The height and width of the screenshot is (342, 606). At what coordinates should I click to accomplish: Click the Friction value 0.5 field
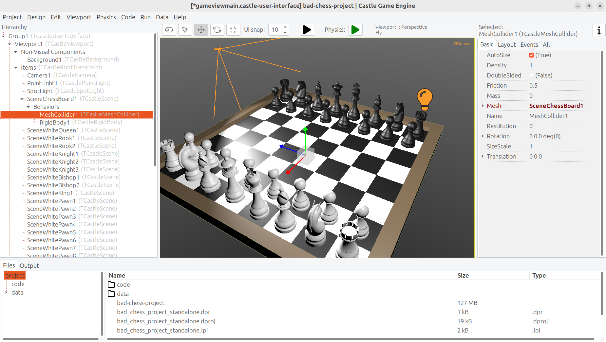pos(564,86)
